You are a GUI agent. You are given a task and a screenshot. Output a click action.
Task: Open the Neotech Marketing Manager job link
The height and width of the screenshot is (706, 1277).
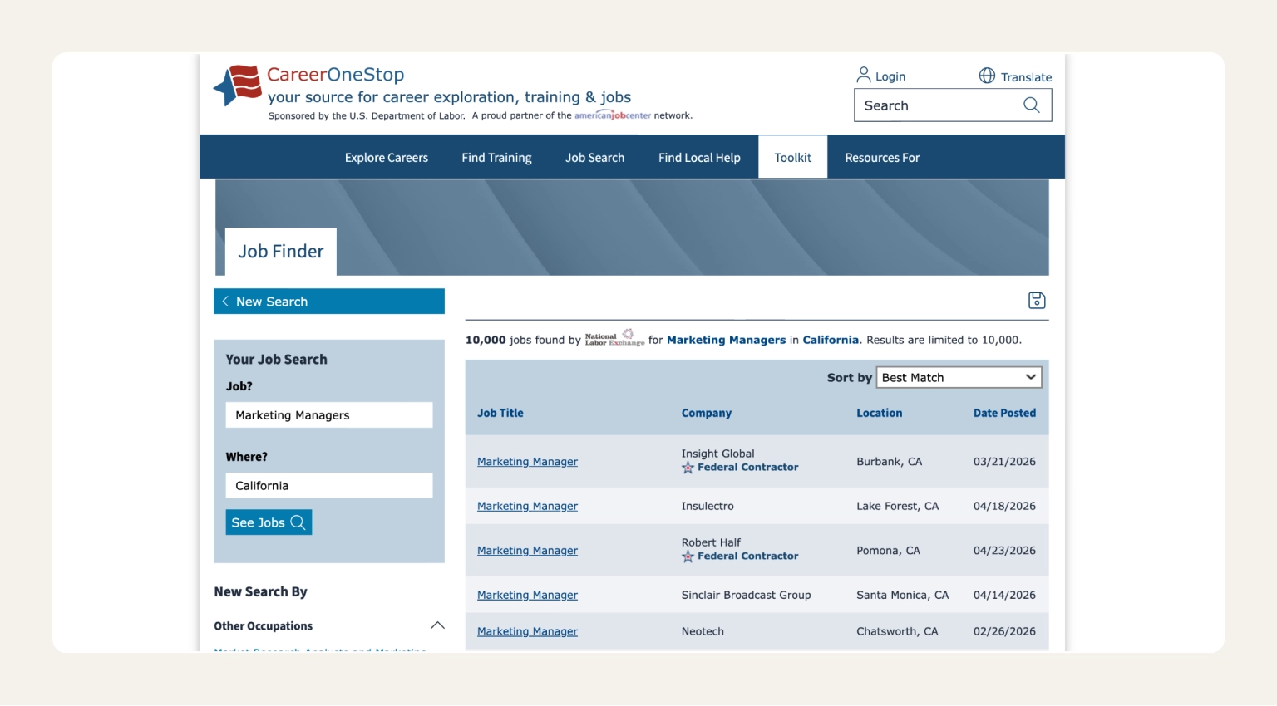(x=527, y=631)
